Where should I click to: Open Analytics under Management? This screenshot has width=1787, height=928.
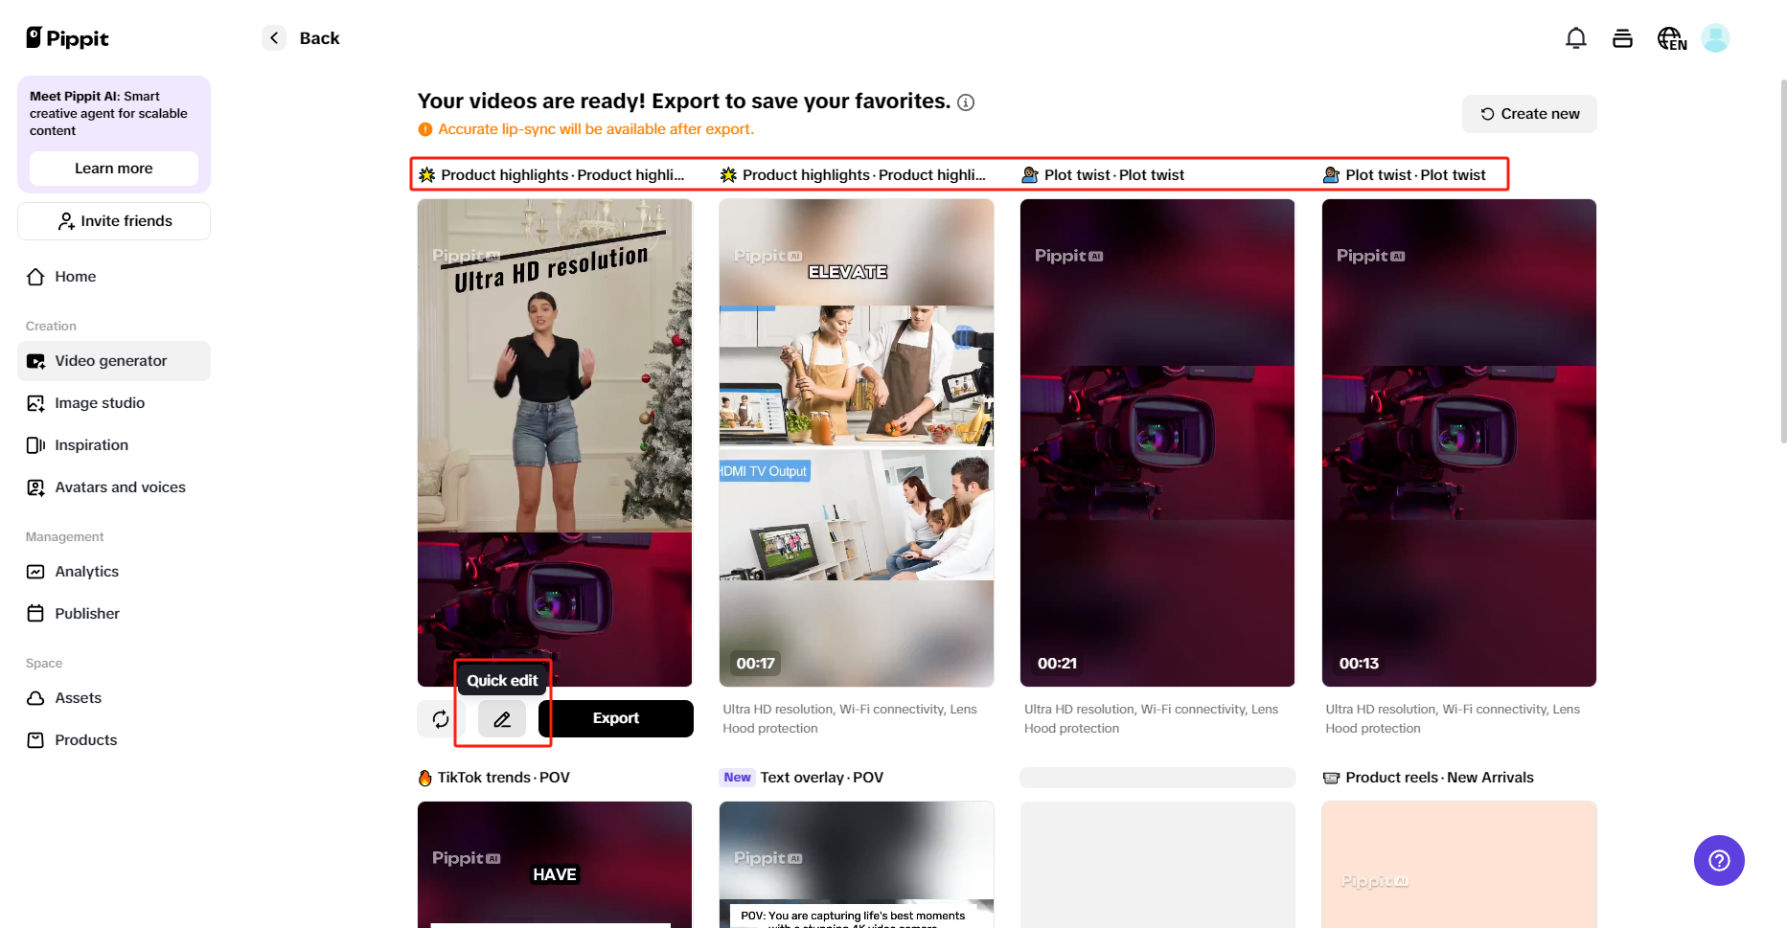point(85,572)
